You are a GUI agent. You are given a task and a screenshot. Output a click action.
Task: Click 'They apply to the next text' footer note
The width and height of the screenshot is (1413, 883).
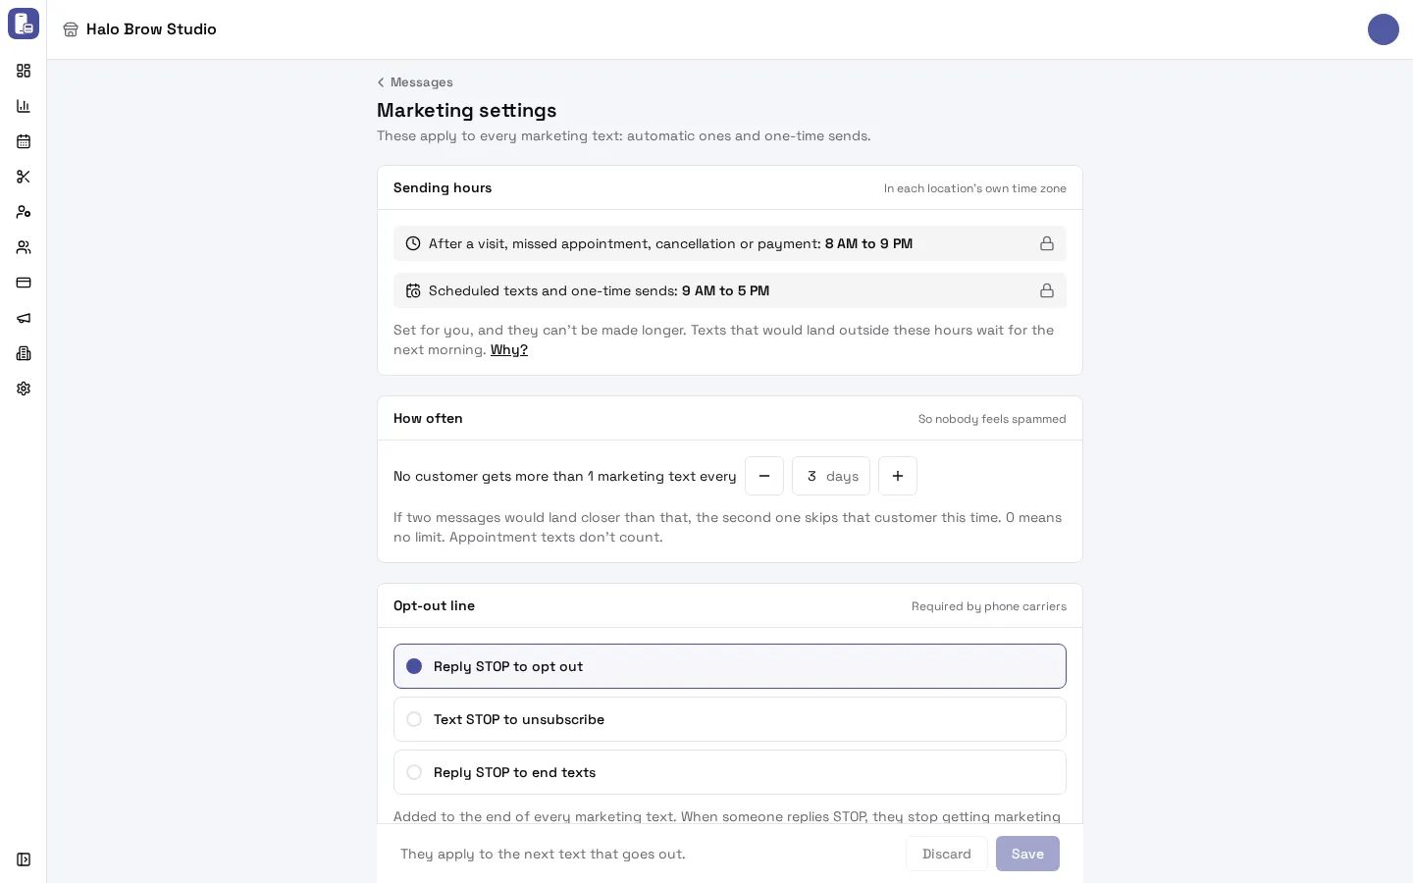point(543,854)
